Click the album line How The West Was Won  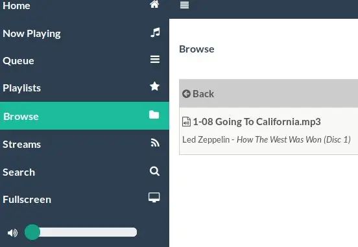294,139
